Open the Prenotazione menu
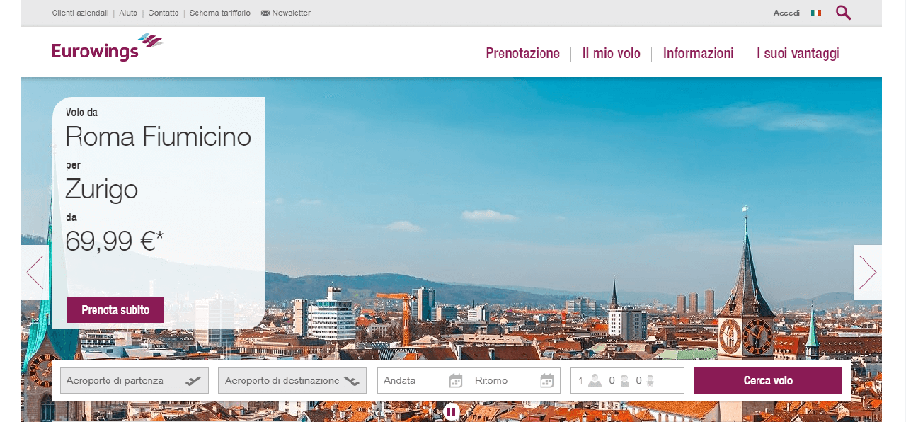Image resolution: width=906 pixels, height=422 pixels. pyautogui.click(x=522, y=53)
